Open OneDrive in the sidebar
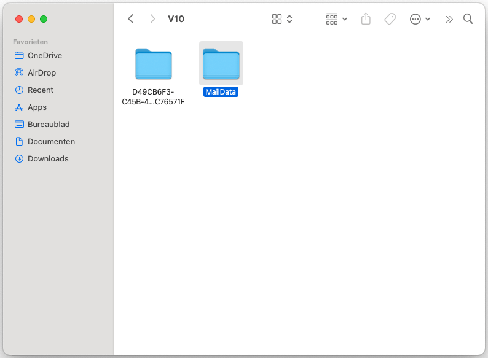This screenshot has height=358, width=488. pos(44,55)
